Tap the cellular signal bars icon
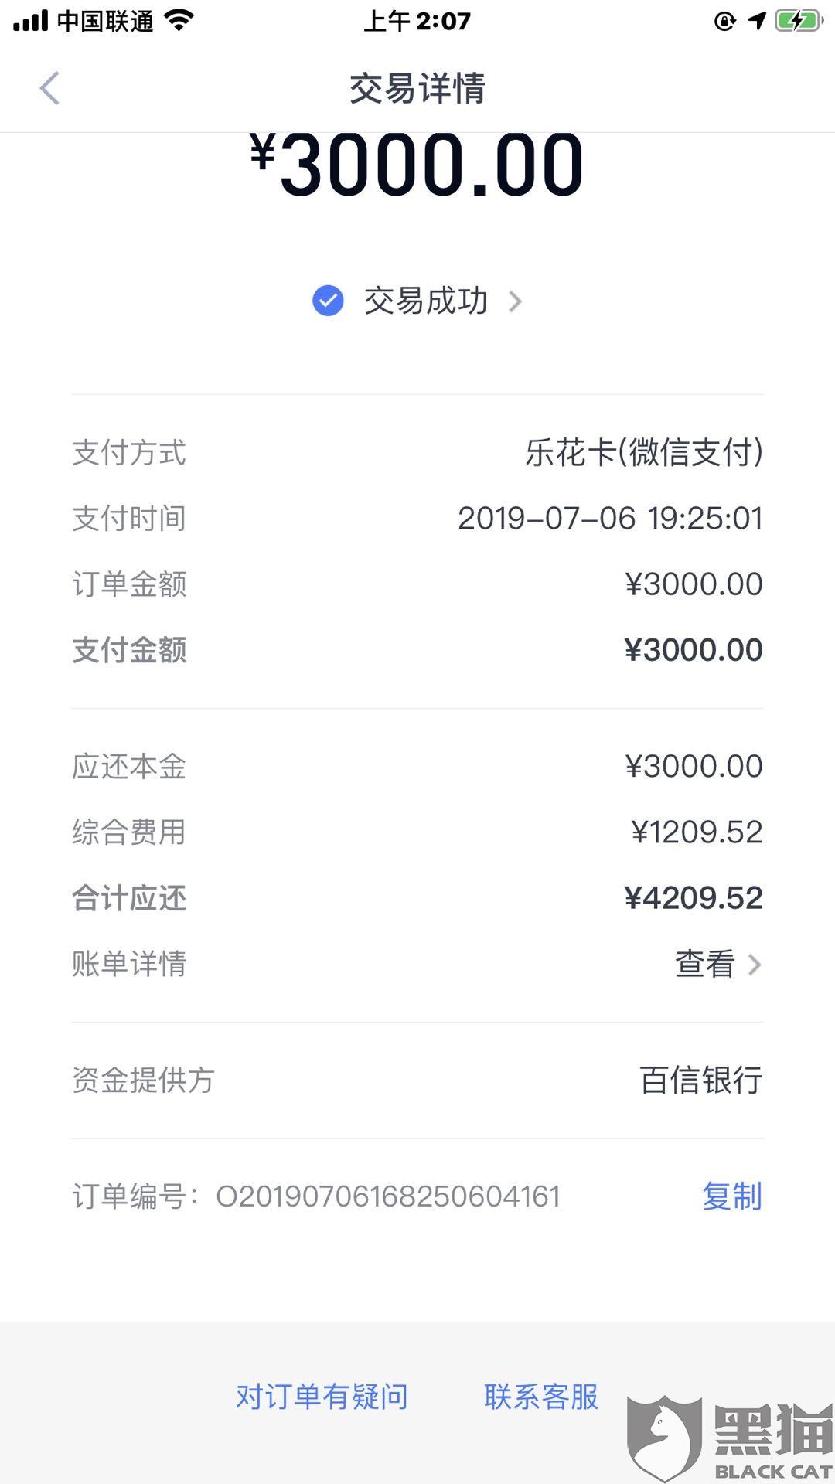This screenshot has height=1484, width=835. [31, 21]
